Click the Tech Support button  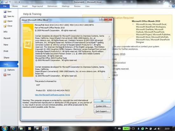click(102, 111)
